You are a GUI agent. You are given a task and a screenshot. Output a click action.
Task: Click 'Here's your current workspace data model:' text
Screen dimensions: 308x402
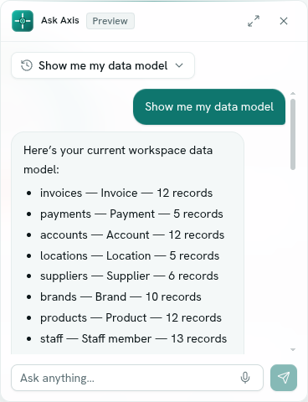click(x=118, y=160)
